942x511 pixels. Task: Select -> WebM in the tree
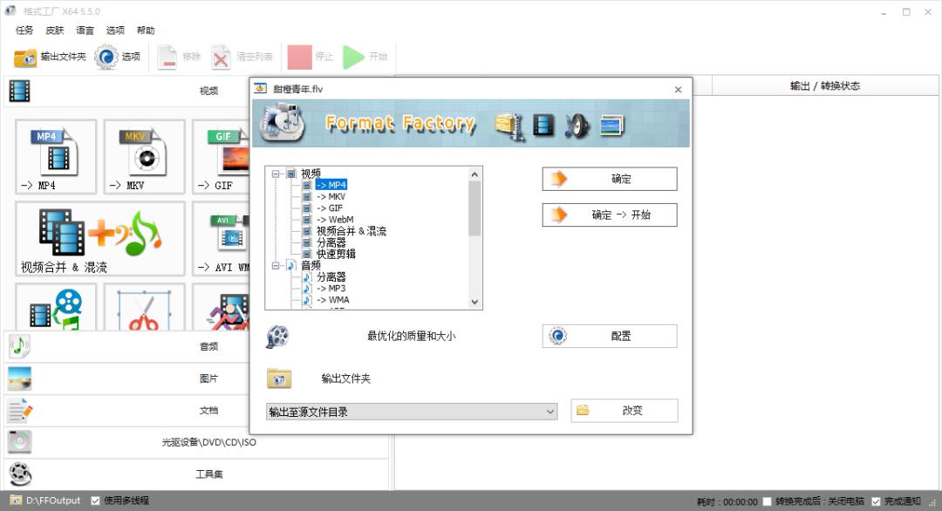coord(335,219)
